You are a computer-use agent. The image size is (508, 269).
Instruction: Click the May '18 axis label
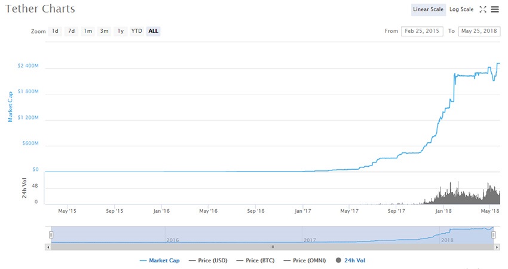tap(490, 211)
